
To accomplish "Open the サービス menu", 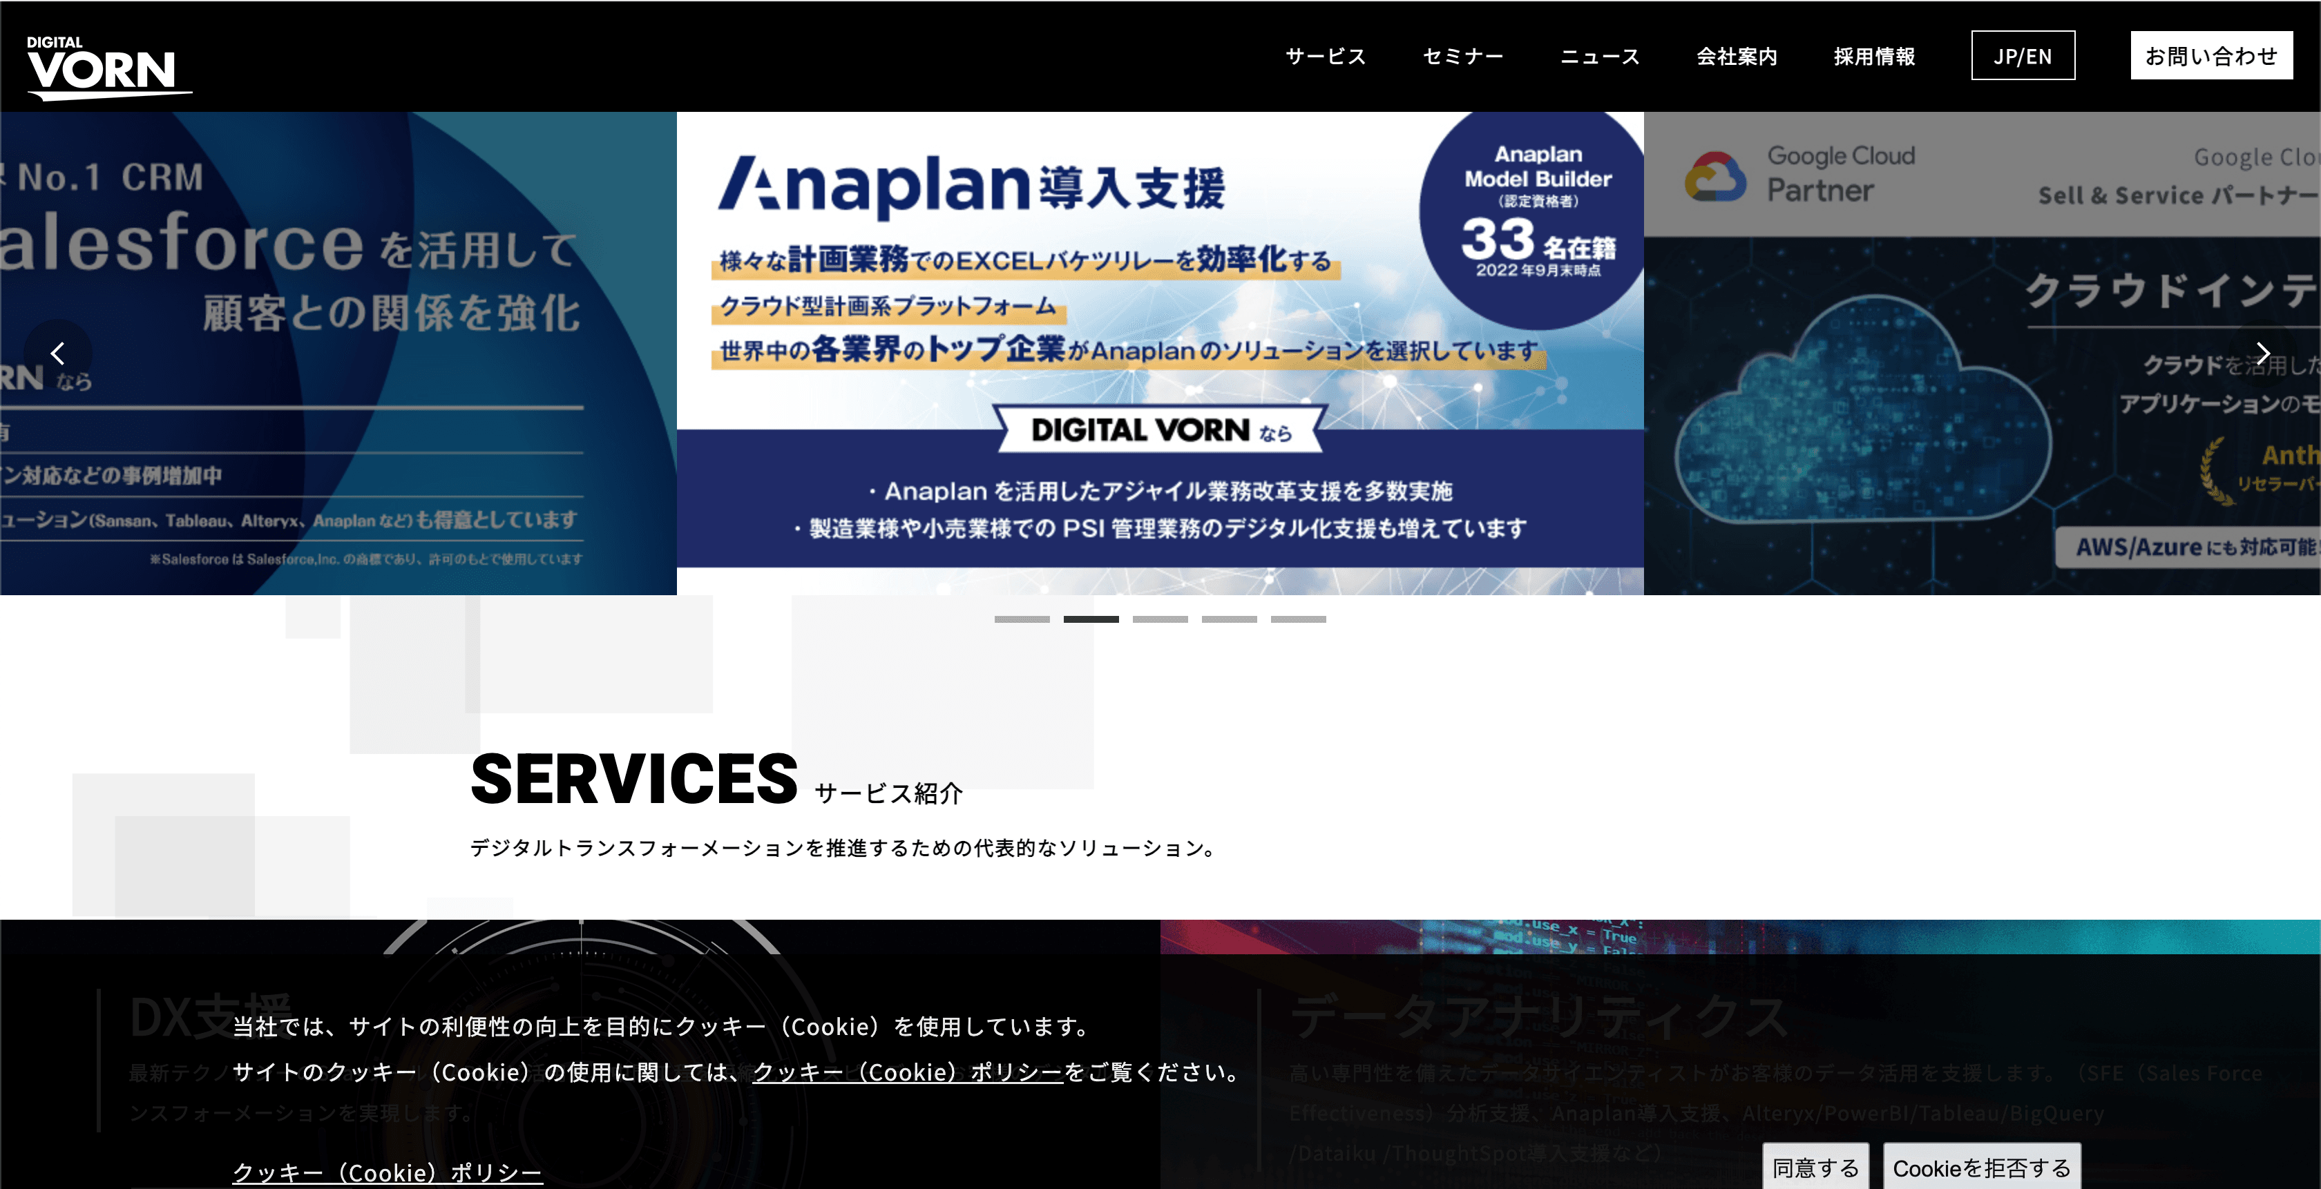I will [1326, 56].
